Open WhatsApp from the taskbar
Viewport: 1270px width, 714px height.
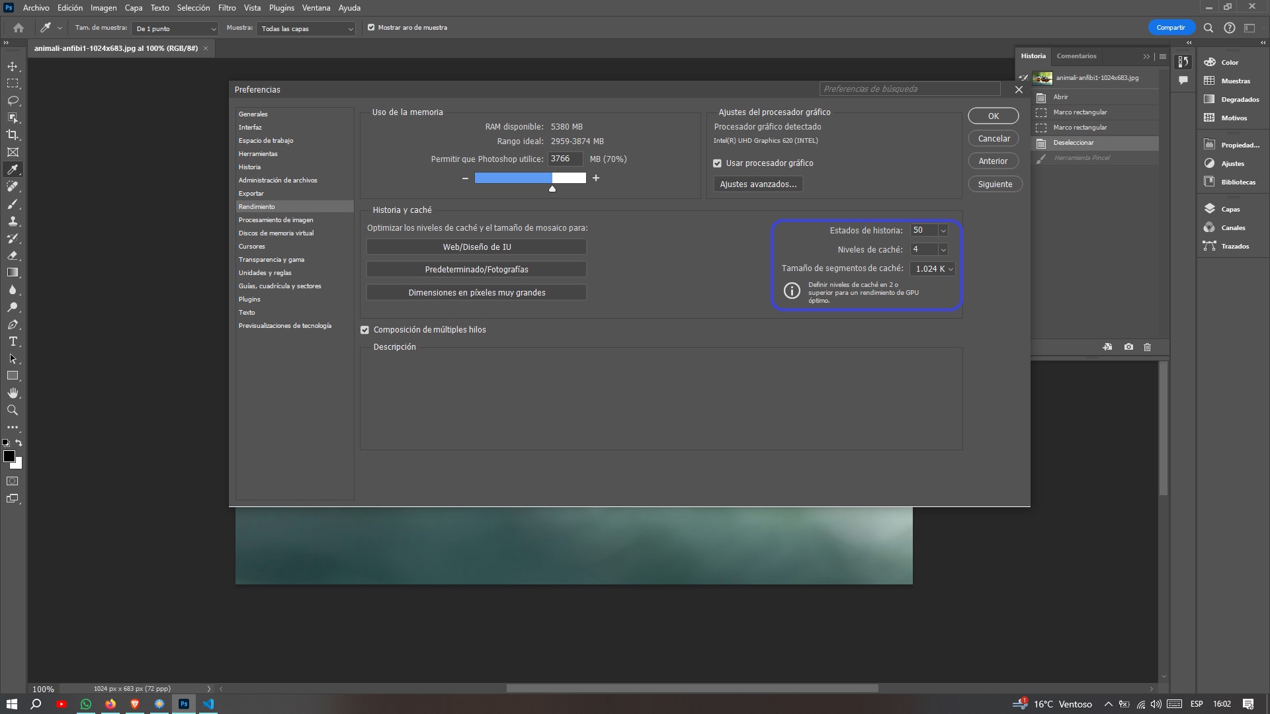point(86,704)
